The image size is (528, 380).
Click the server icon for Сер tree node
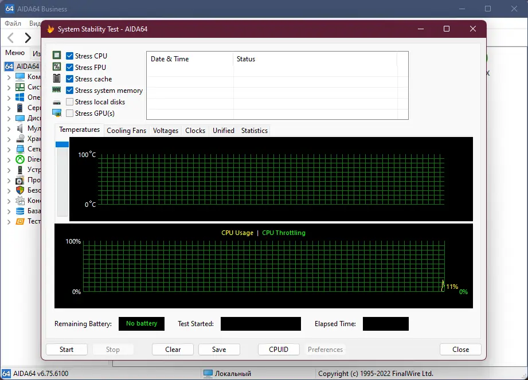coord(20,108)
